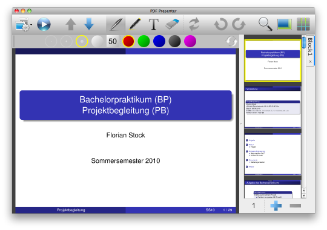Redo the last annotation
This screenshot has height=230, width=327.
[239, 24]
